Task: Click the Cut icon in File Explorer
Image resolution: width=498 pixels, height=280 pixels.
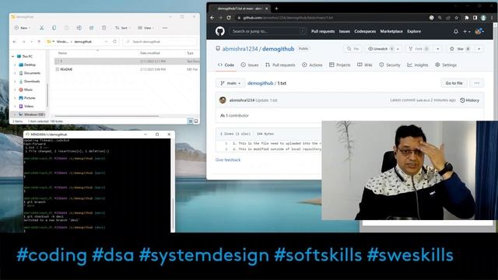Action: tap(41, 28)
